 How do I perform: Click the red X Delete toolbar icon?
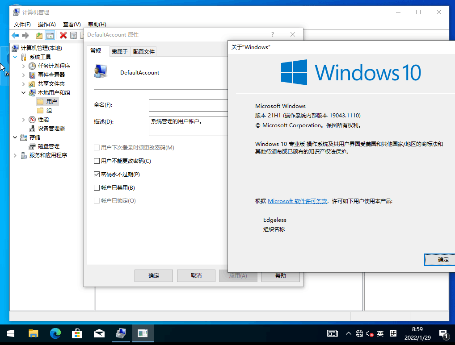click(63, 35)
